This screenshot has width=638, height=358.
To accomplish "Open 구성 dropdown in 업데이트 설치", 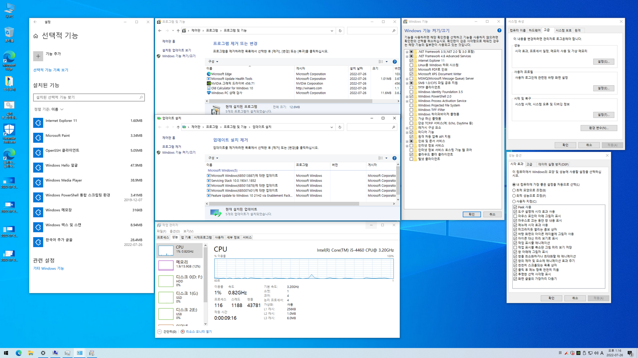I will click(213, 158).
